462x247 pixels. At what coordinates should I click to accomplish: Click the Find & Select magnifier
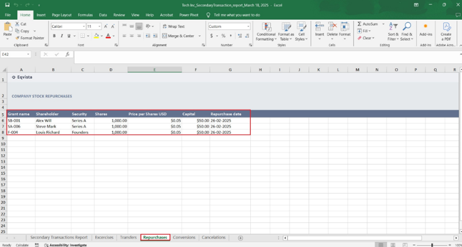[x=407, y=26]
